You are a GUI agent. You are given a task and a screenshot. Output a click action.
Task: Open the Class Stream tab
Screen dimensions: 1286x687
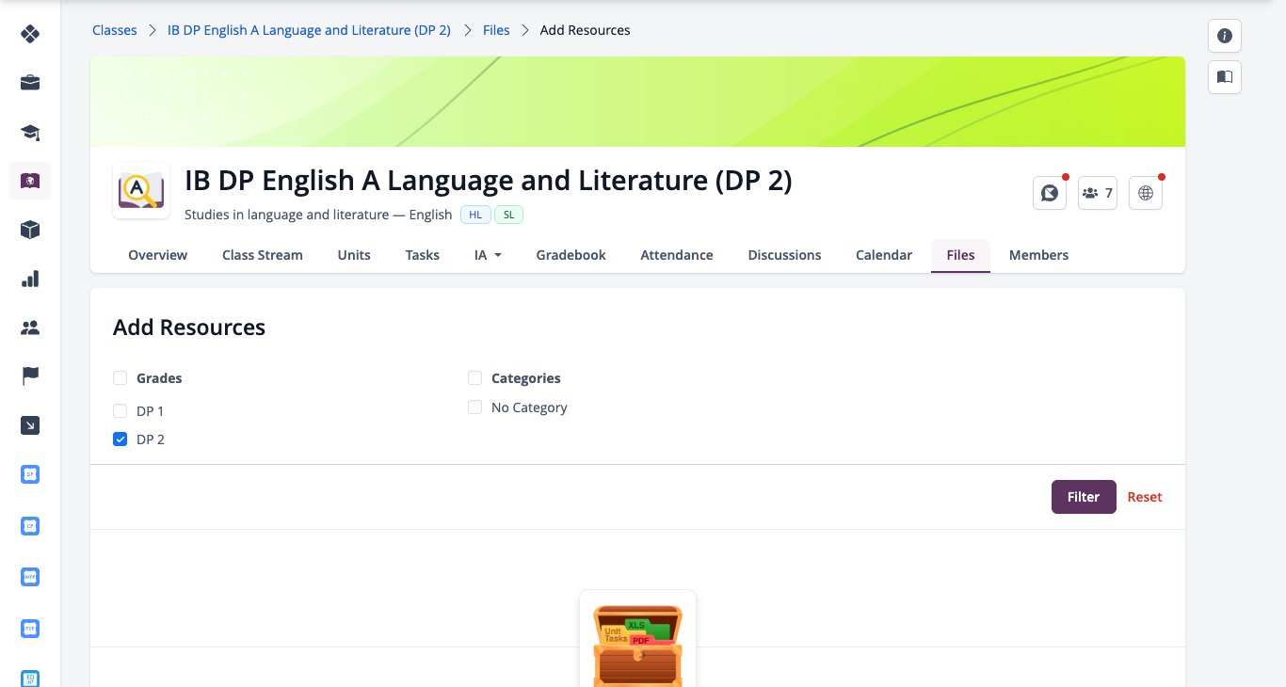[x=263, y=255]
